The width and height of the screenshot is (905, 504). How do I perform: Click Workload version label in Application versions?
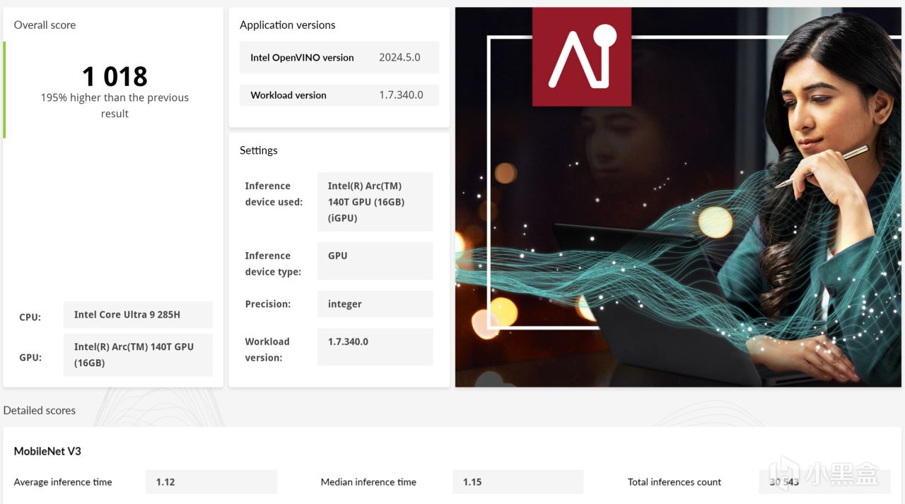pyautogui.click(x=288, y=95)
